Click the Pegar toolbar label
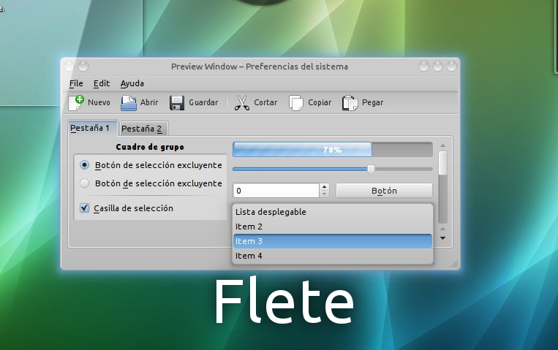This screenshot has height=350, width=558. 372,102
